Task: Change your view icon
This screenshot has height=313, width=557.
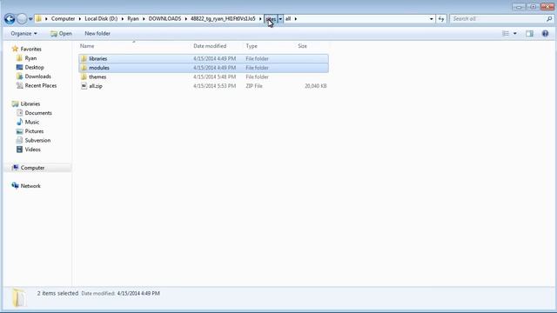Action: (x=506, y=33)
